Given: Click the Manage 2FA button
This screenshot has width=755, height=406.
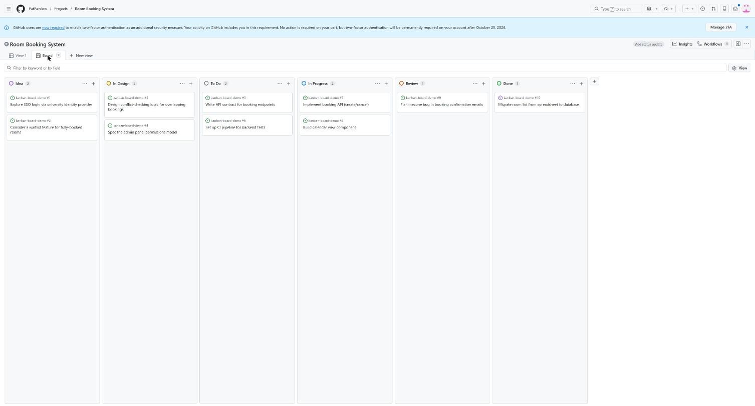Looking at the screenshot, I should point(721,27).
